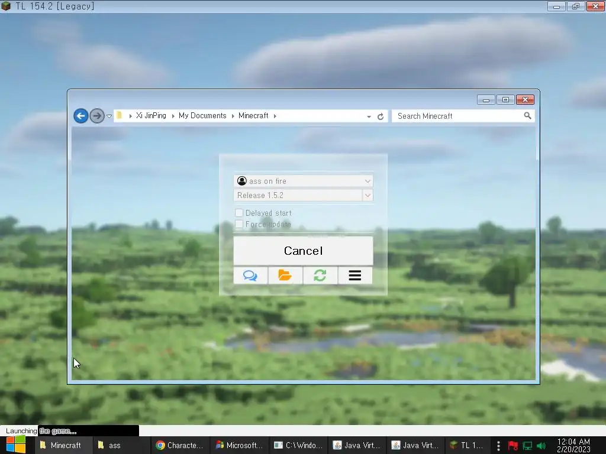Restore down the TL Legacy main window
Viewport: 606px width, 454px height.
576,6
